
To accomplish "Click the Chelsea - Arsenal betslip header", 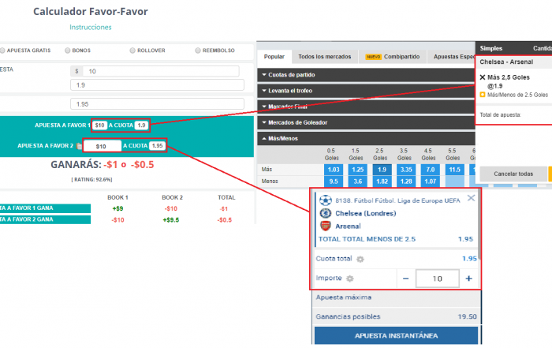I will (506, 62).
